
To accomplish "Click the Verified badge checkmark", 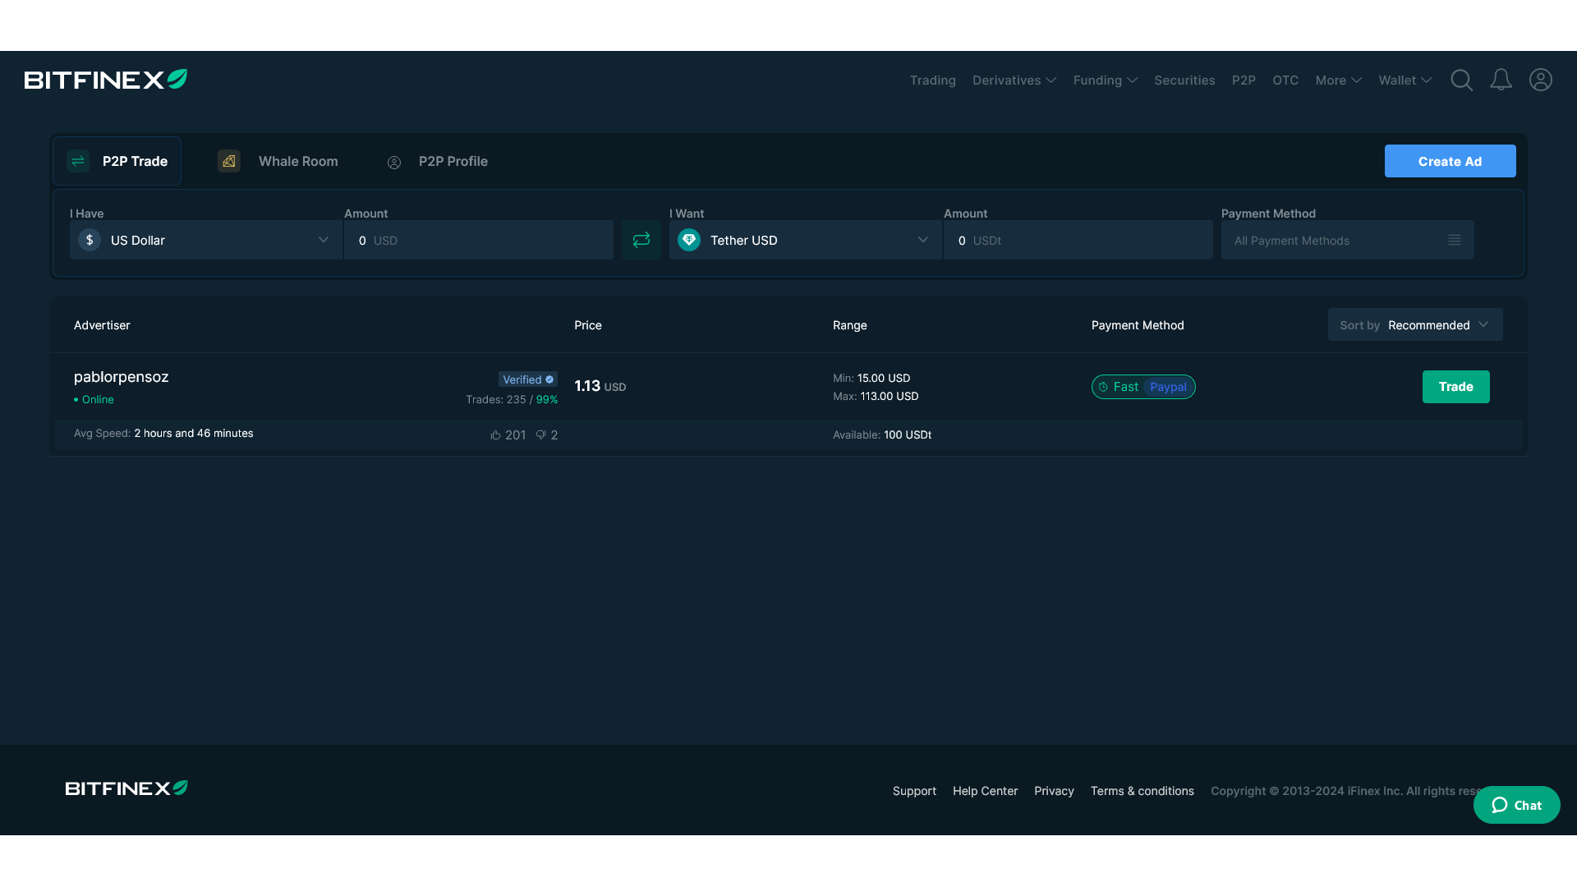I will tap(549, 379).
